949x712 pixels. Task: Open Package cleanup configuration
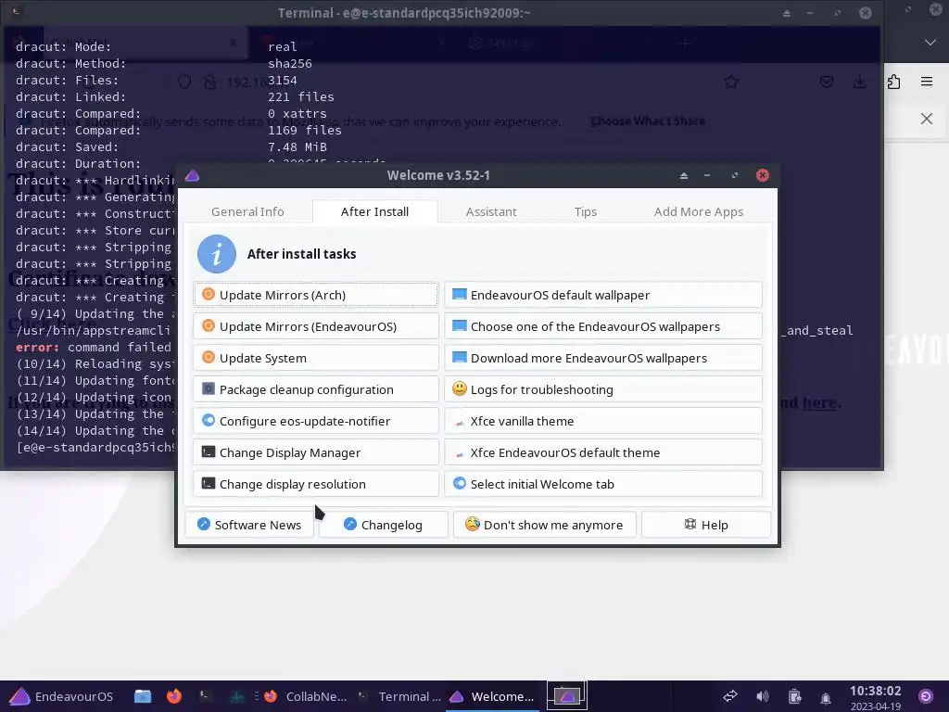tap(316, 389)
